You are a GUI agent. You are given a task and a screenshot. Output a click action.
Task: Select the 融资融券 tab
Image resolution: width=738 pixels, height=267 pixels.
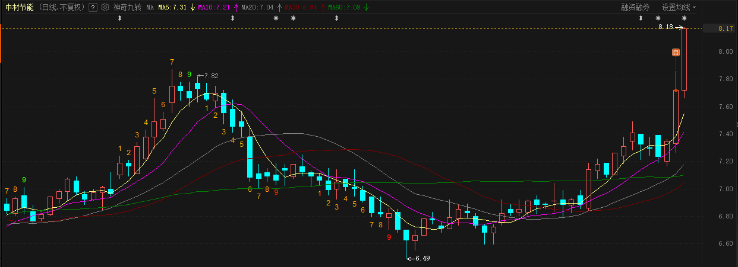coord(635,8)
